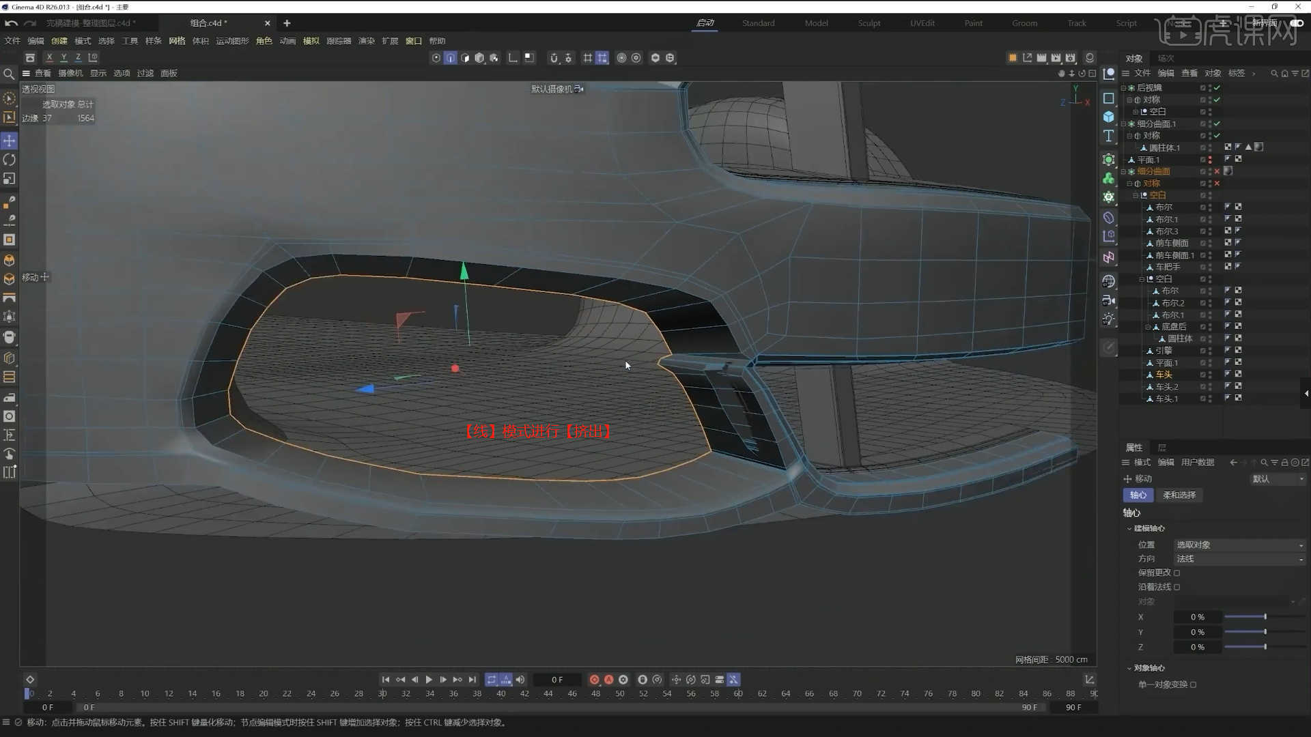
Task: Open the 方向 dropdown (法线)
Action: pos(1239,559)
